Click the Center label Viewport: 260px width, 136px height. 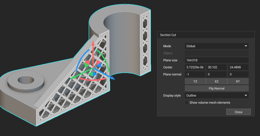(x=168, y=67)
